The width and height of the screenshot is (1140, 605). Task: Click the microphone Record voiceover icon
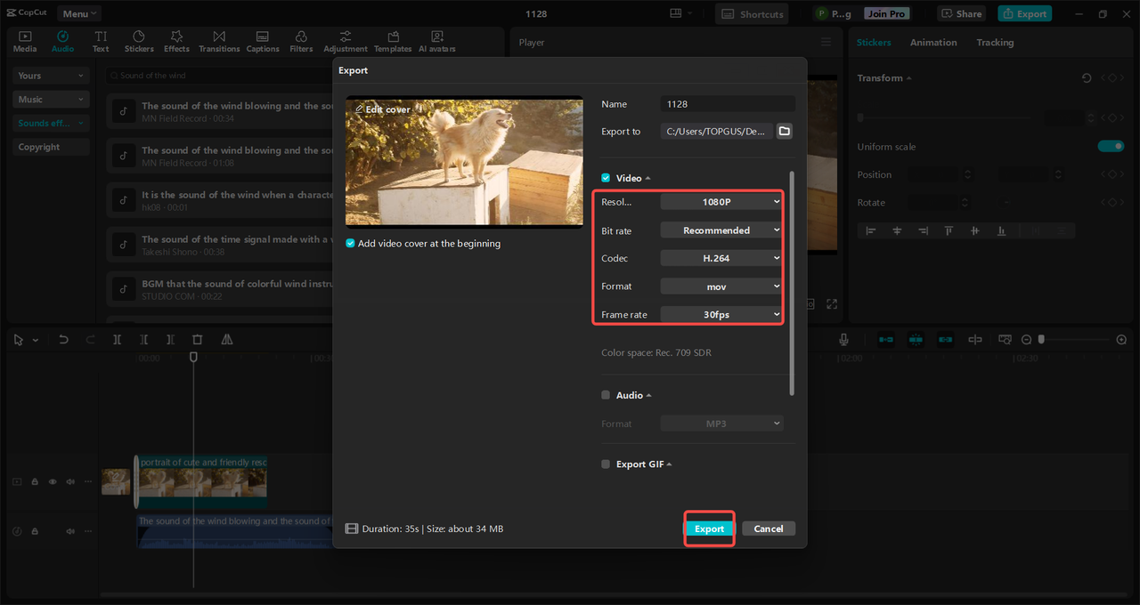coord(843,340)
